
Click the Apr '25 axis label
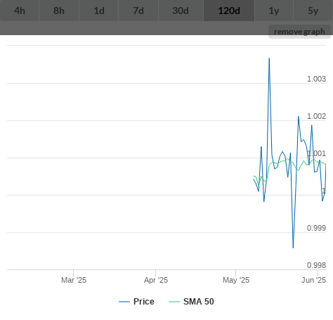(x=156, y=280)
